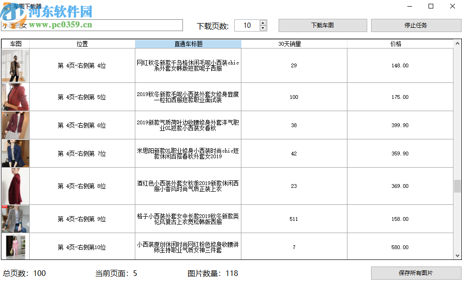Click price cell 175.00

400,97
